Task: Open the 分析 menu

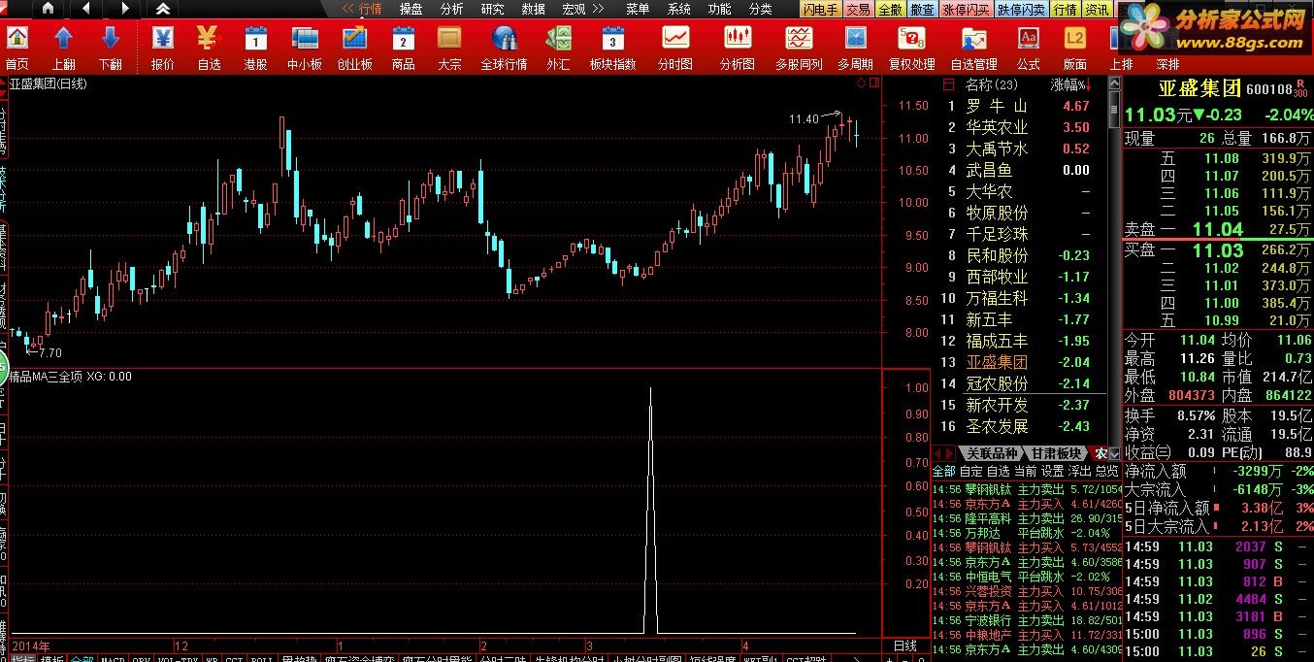Action: 451,9
